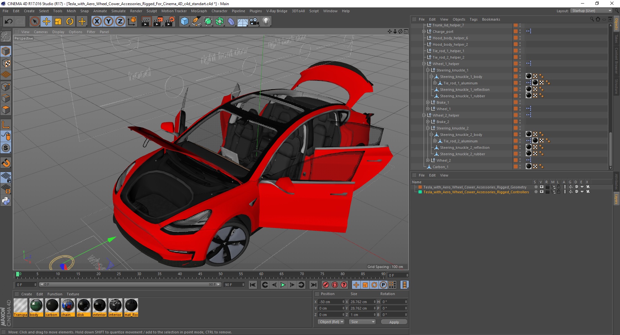Screen dimensions: 620x335
Task: Add a Cube primitive object
Action: coord(184,22)
